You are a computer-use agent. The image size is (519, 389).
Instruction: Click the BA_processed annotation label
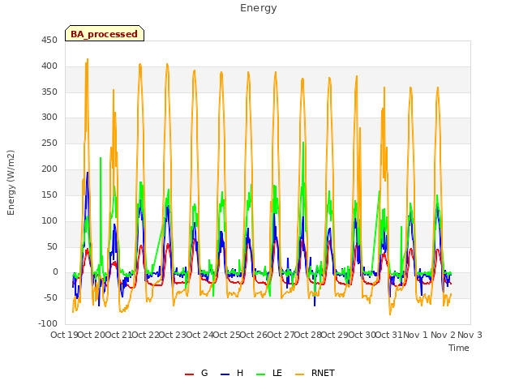pos(105,34)
